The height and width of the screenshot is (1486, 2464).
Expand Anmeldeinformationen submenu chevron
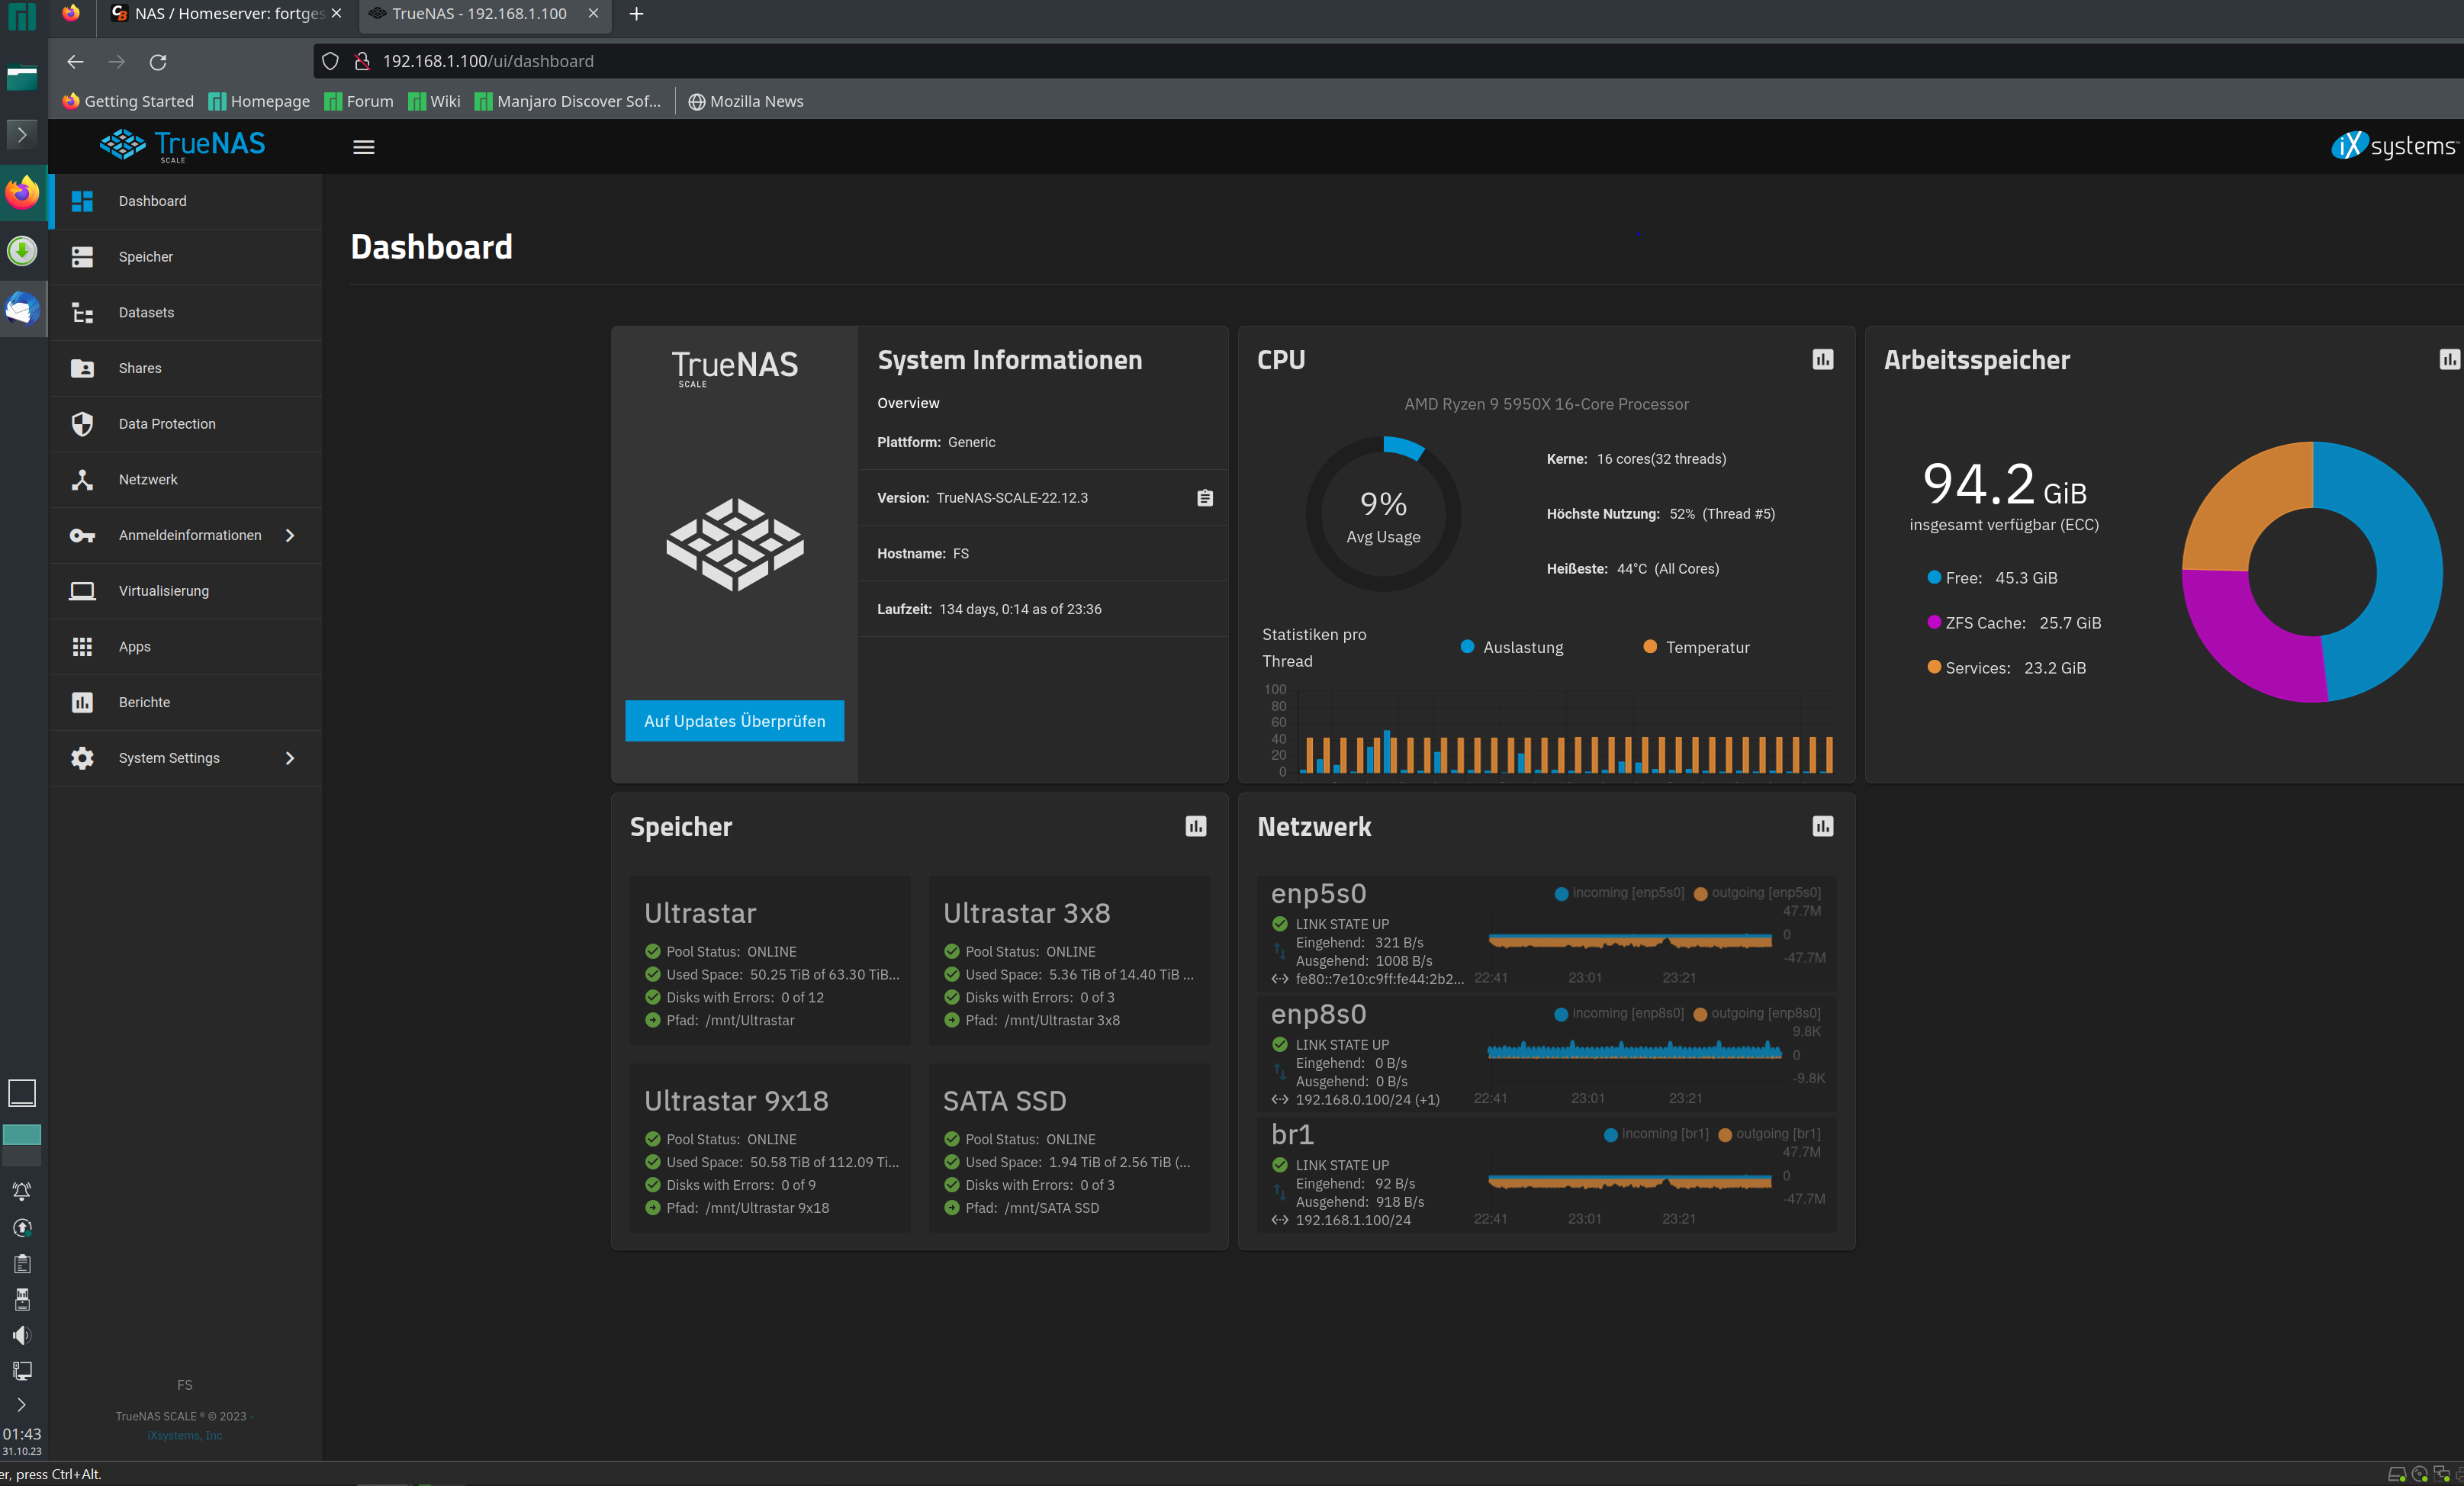click(290, 535)
